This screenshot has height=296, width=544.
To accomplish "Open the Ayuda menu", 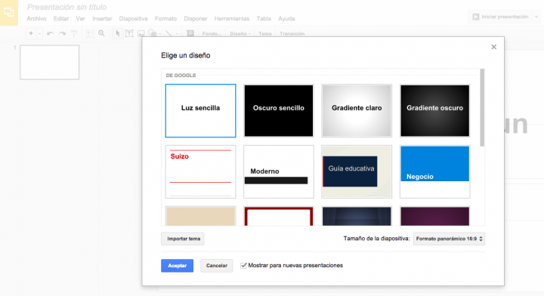I will (x=286, y=19).
